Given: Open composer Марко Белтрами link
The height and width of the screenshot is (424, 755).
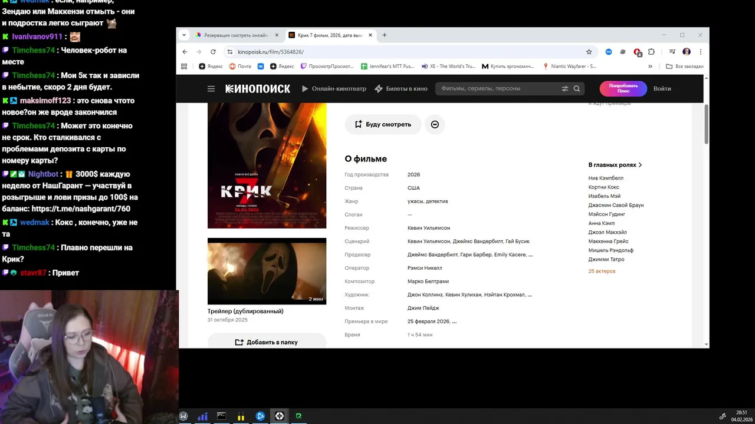Looking at the screenshot, I should pyautogui.click(x=428, y=281).
